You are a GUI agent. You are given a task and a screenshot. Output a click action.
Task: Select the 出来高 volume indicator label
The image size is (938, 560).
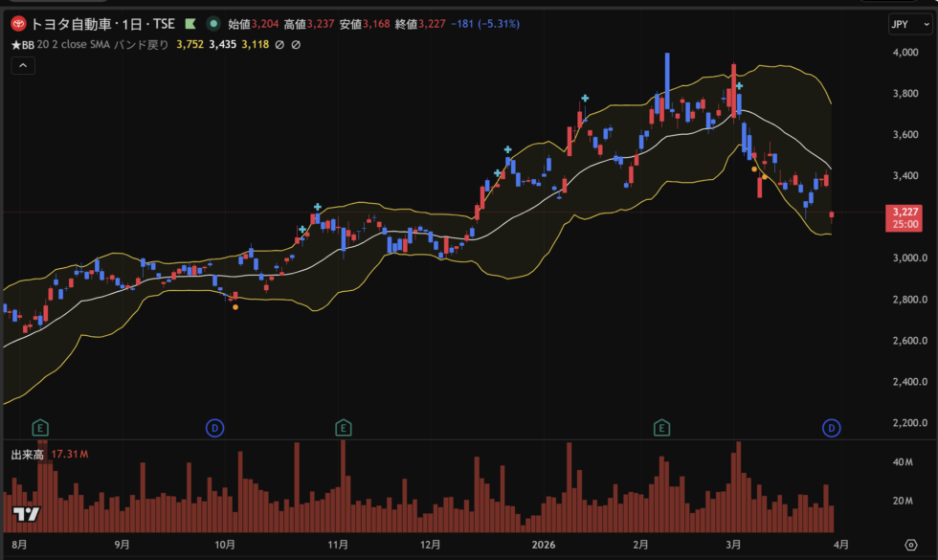point(29,454)
